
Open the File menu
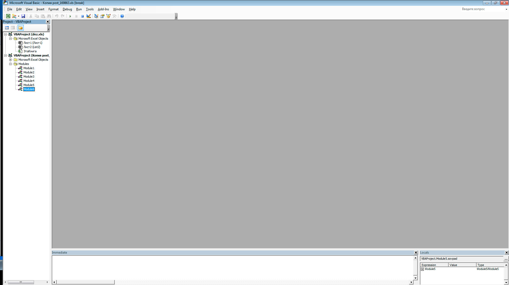tap(10, 9)
